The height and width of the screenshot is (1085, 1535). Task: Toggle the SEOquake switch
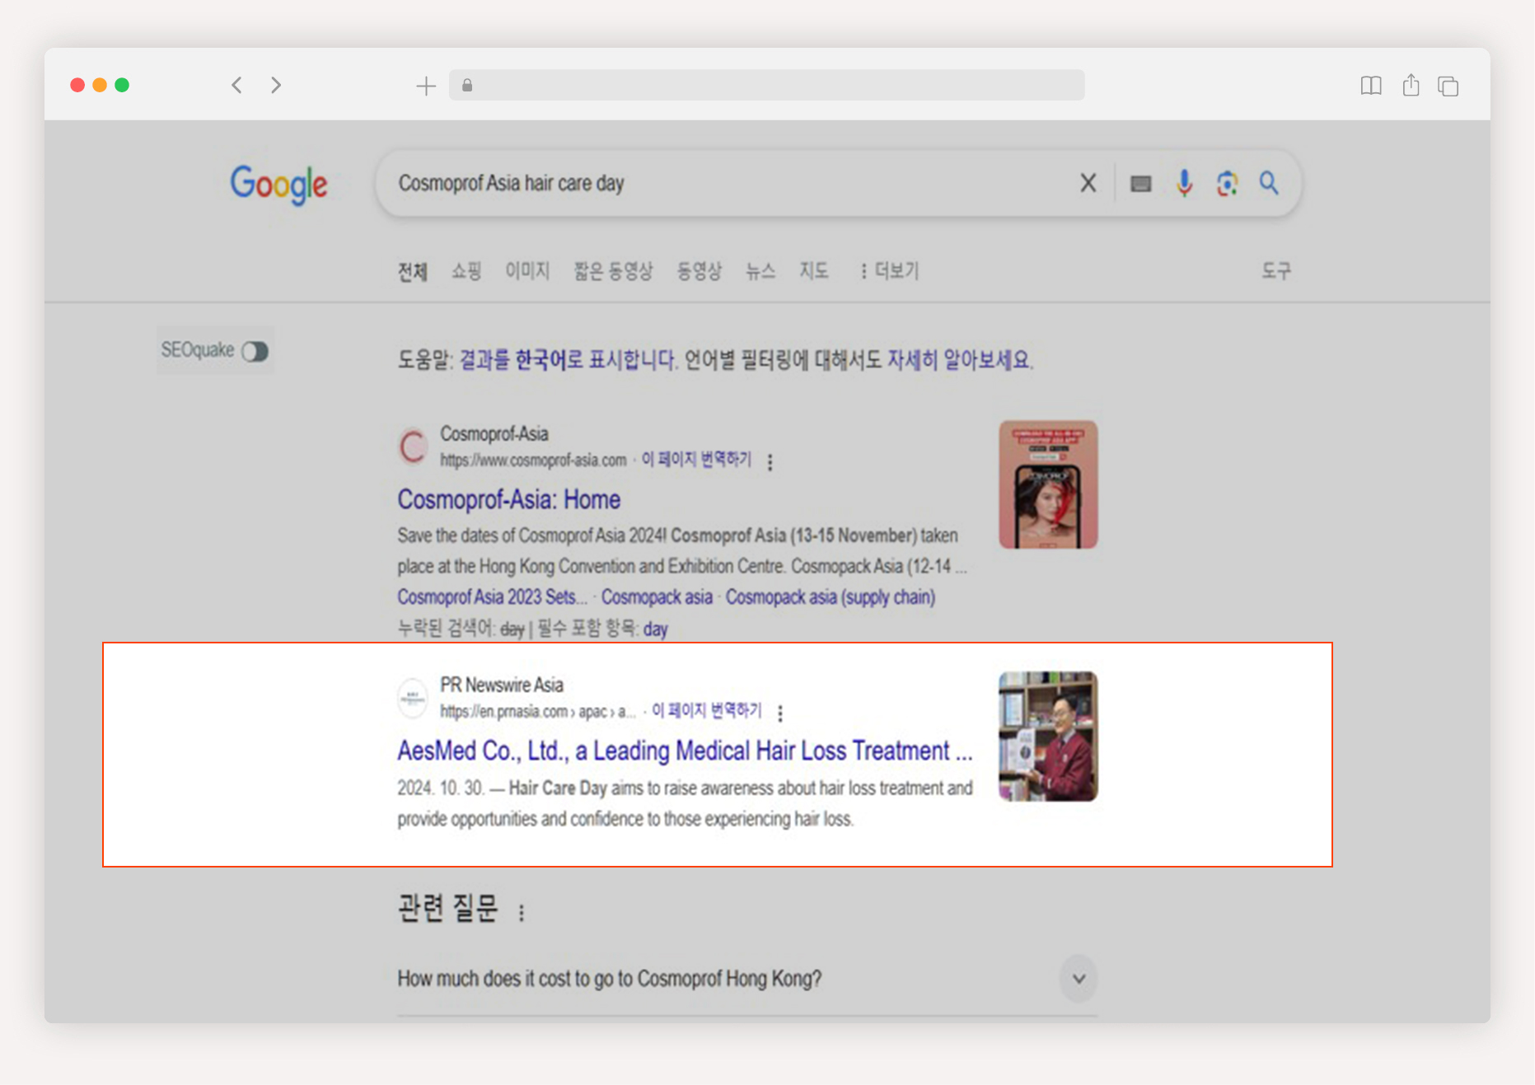tap(255, 352)
